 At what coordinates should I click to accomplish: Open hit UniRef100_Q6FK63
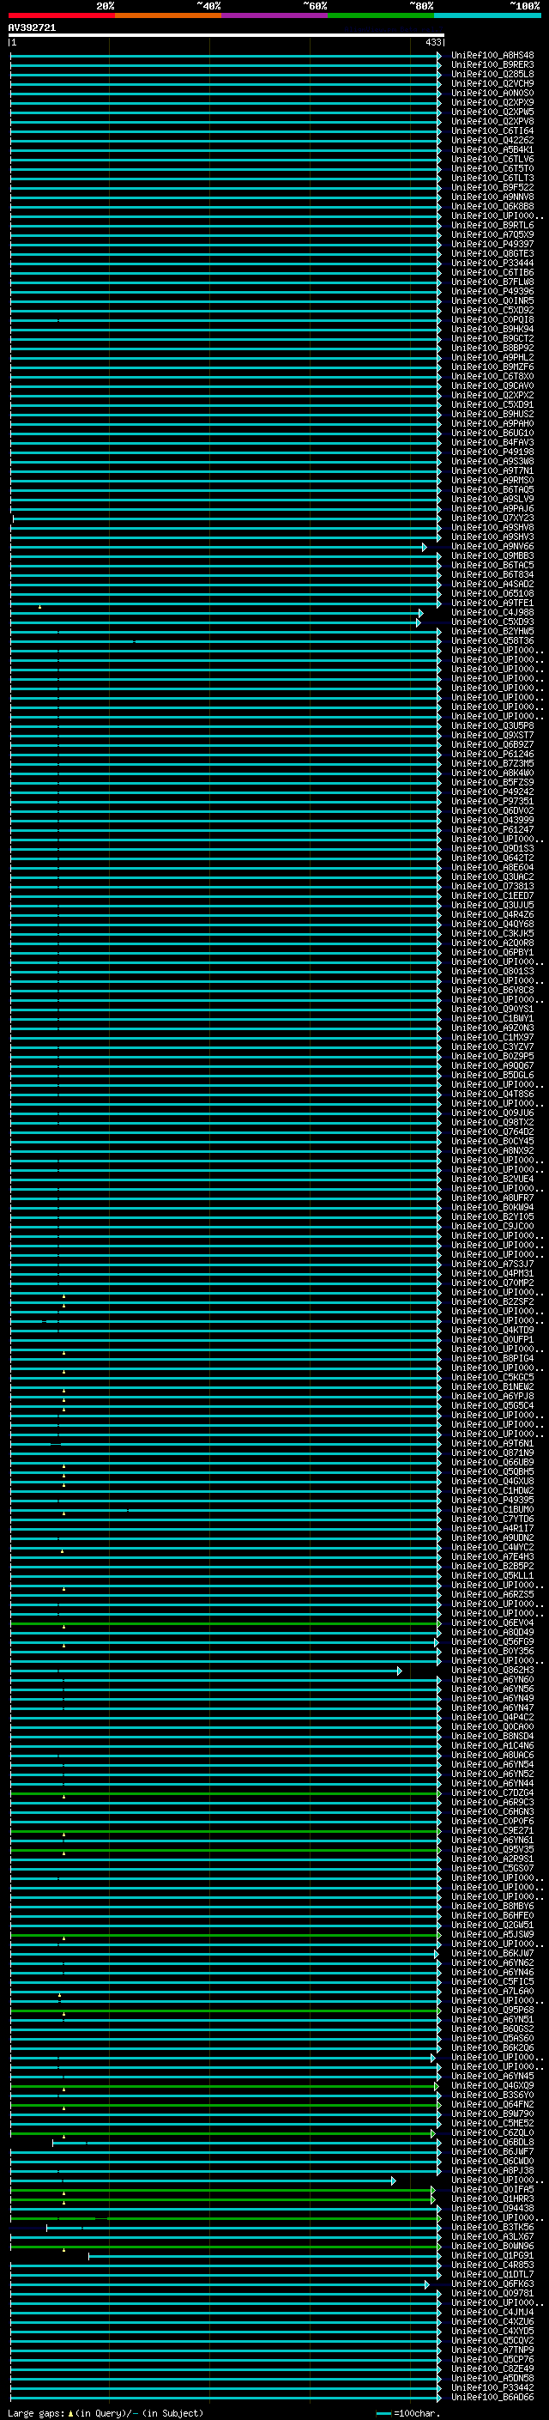tap(492, 2284)
